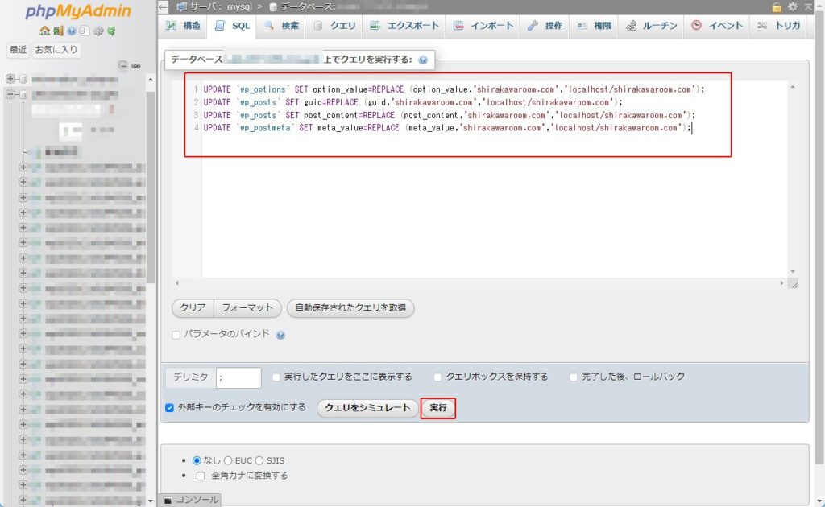This screenshot has width=825, height=507.
Task: Click the デリミタ input field
Action: coord(238,377)
